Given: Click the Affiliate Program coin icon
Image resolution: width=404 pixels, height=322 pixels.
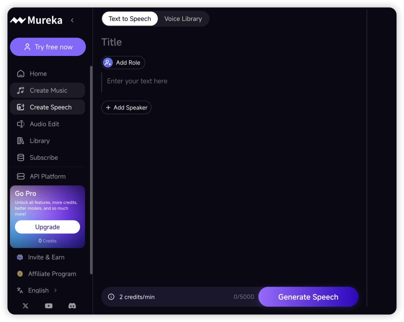Looking at the screenshot, I should coord(20,274).
